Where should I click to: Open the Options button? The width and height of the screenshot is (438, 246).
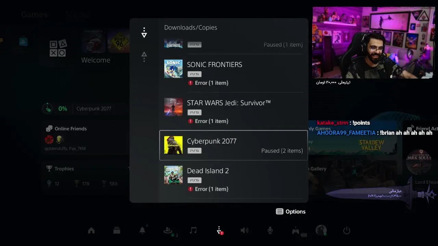(291, 211)
